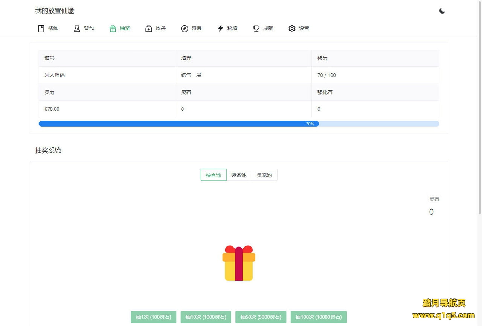The width and height of the screenshot is (482, 326).
Task: Click the medicine box icon beside 炼丹
Action: tap(149, 29)
